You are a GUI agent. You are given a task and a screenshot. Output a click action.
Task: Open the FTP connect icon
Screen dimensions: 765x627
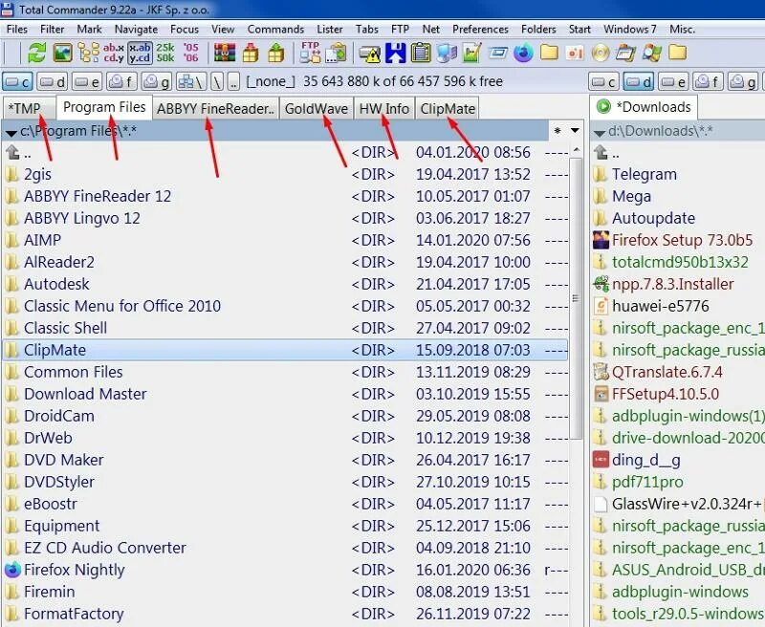[x=310, y=53]
